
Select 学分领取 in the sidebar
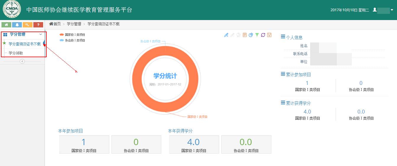[x=16, y=53]
